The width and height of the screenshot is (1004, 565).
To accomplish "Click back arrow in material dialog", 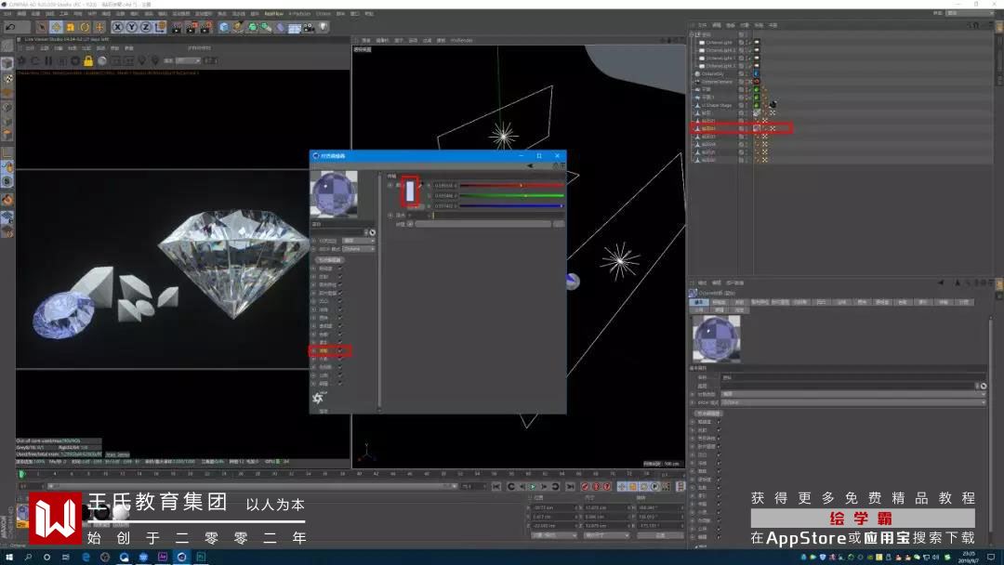I will [530, 165].
